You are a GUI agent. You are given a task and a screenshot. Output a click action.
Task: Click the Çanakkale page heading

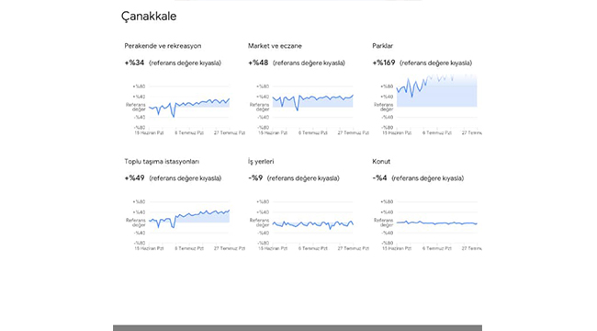pos(149,17)
